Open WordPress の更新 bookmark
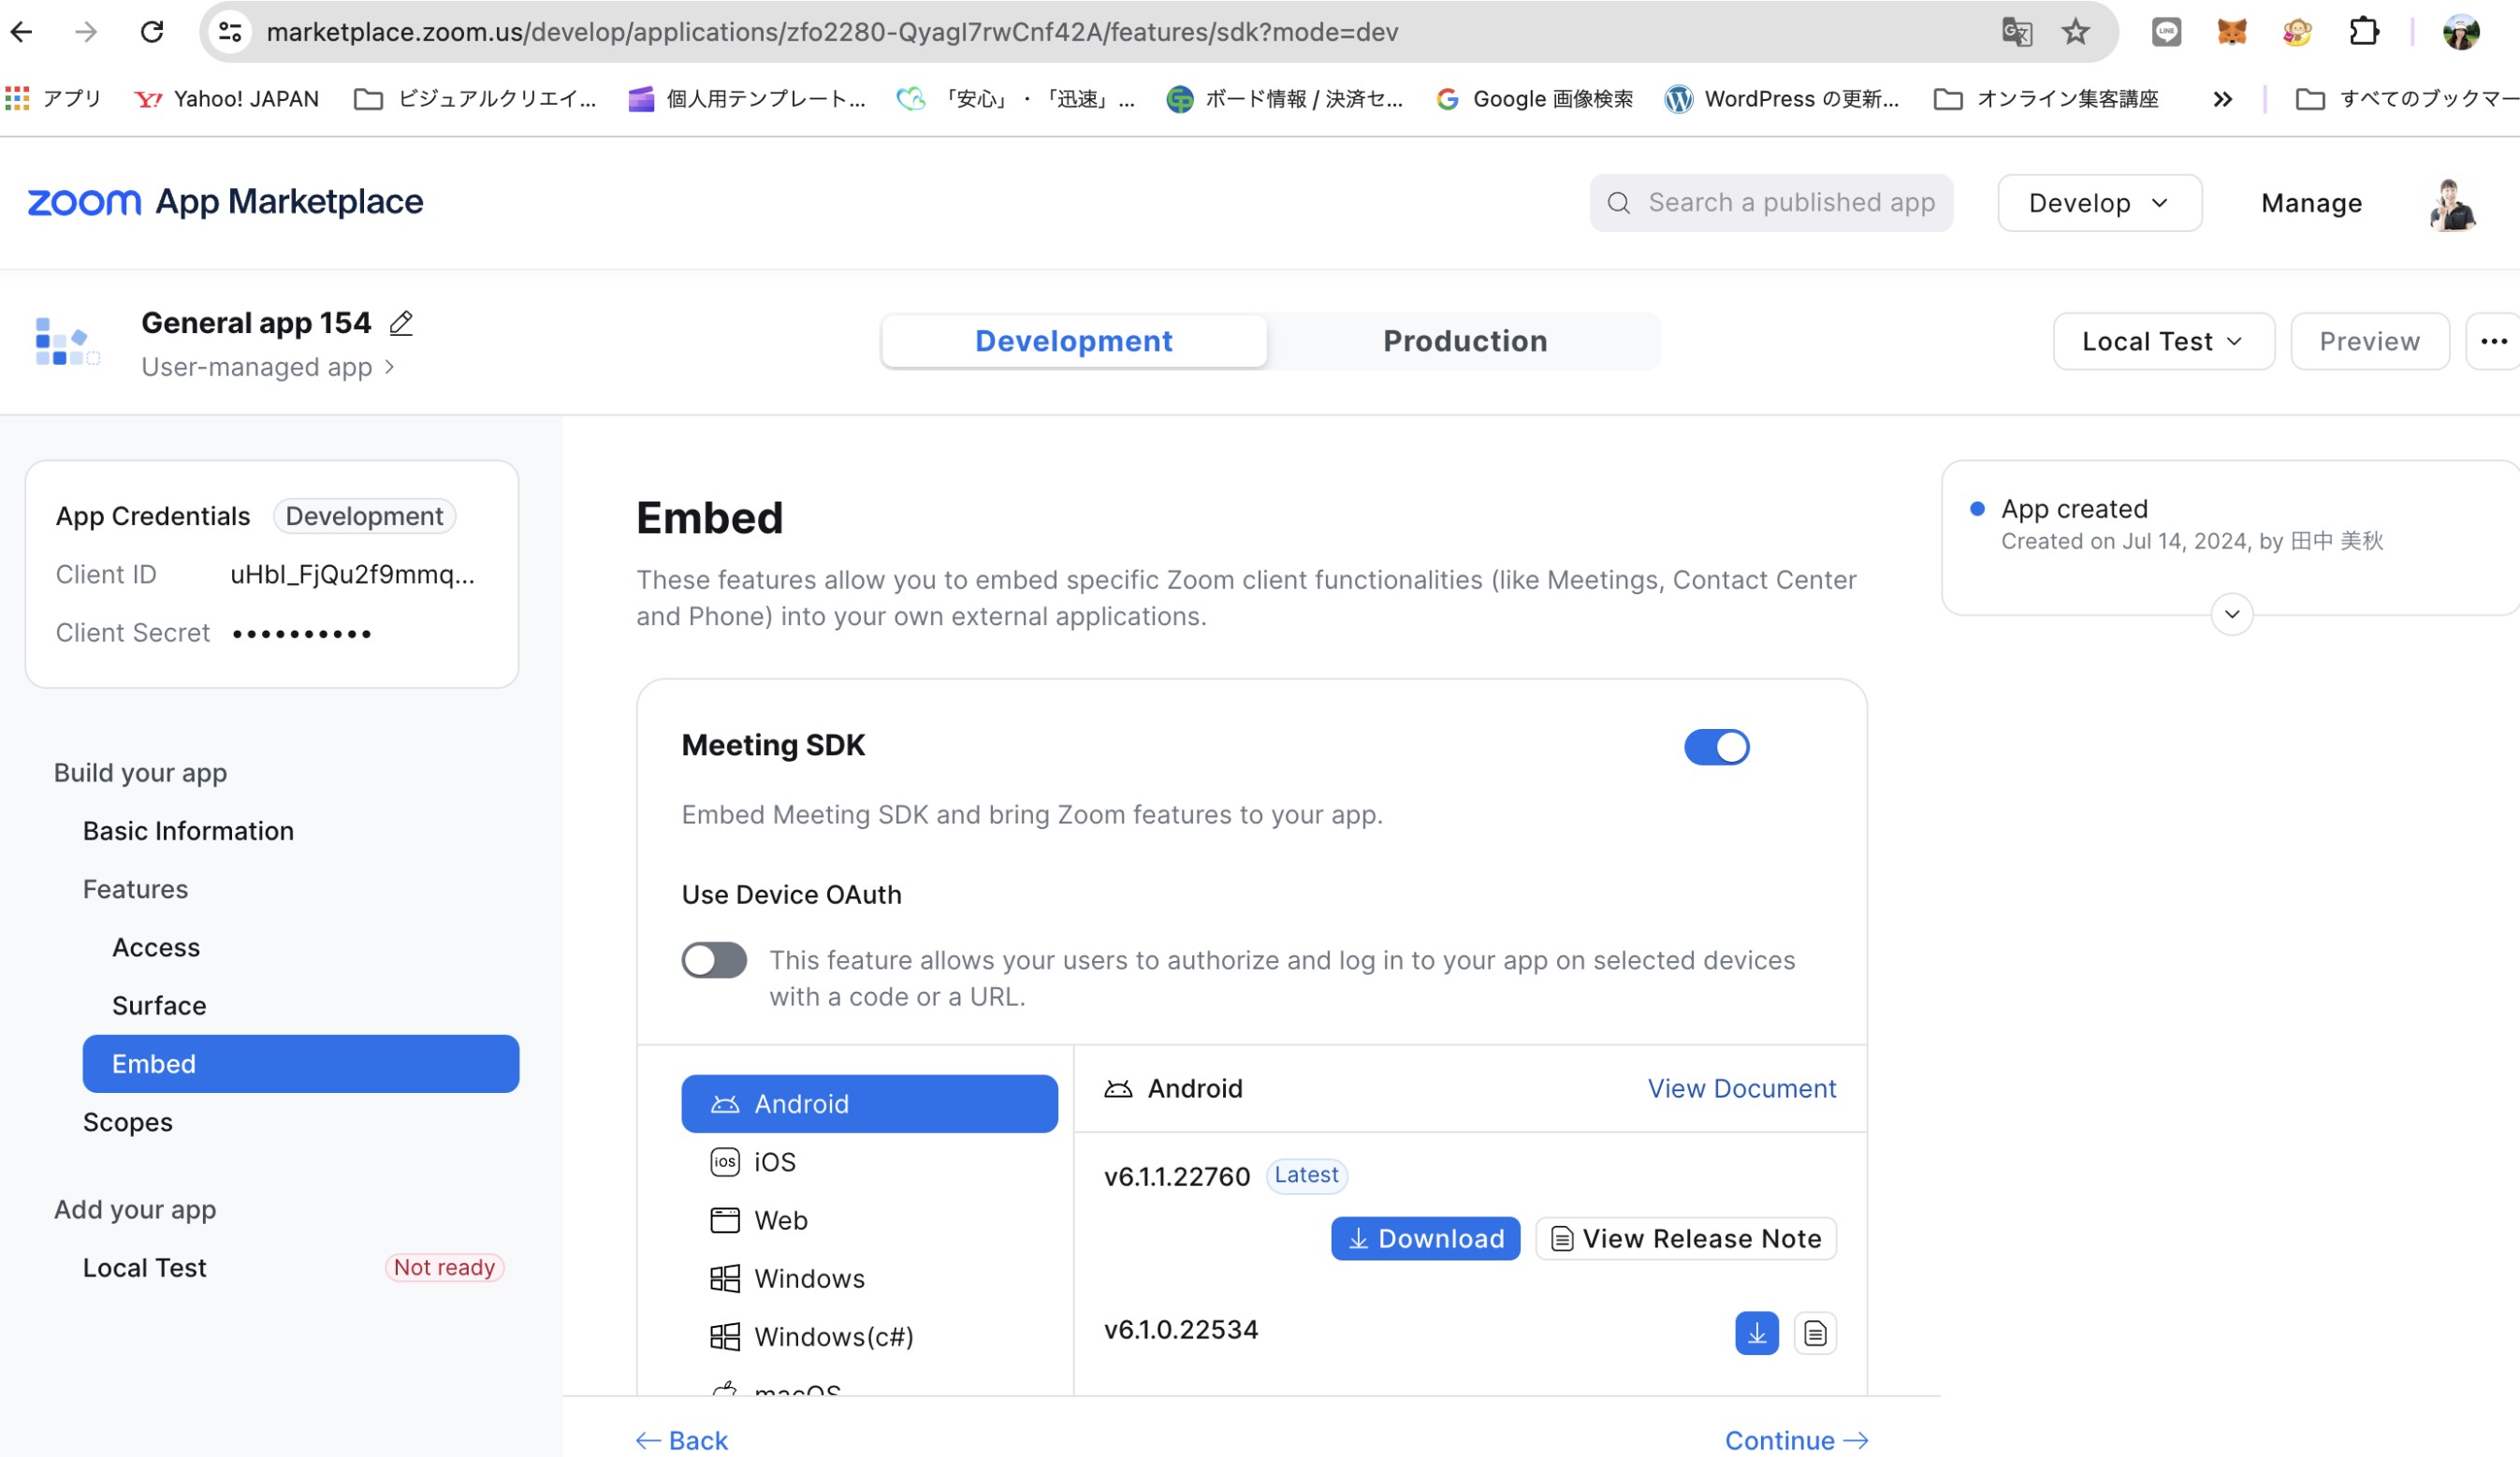The image size is (2520, 1457). pyautogui.click(x=1782, y=98)
